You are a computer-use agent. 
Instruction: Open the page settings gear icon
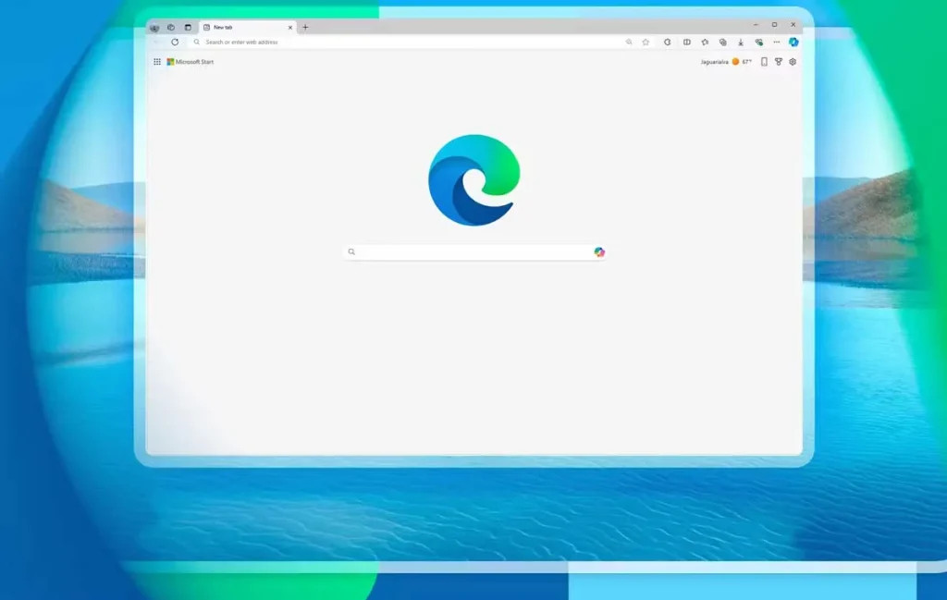[793, 62]
